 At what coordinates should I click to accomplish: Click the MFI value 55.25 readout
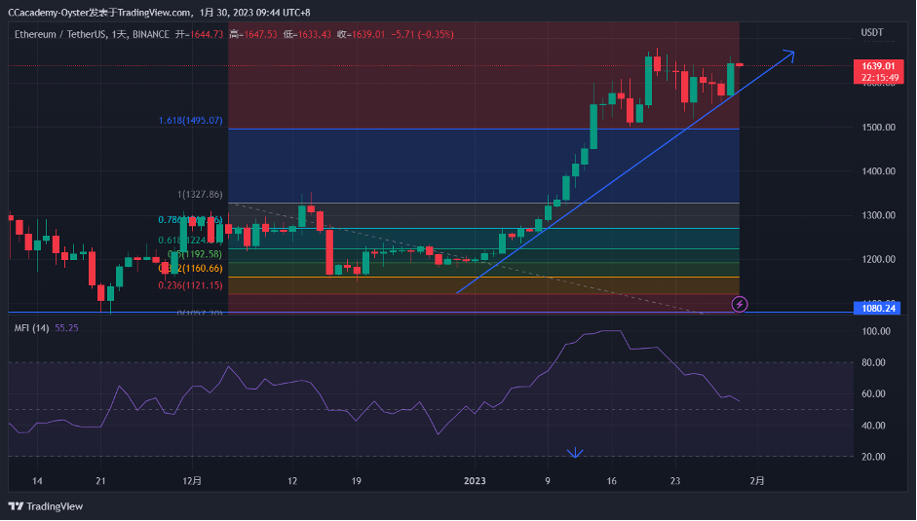pos(67,328)
